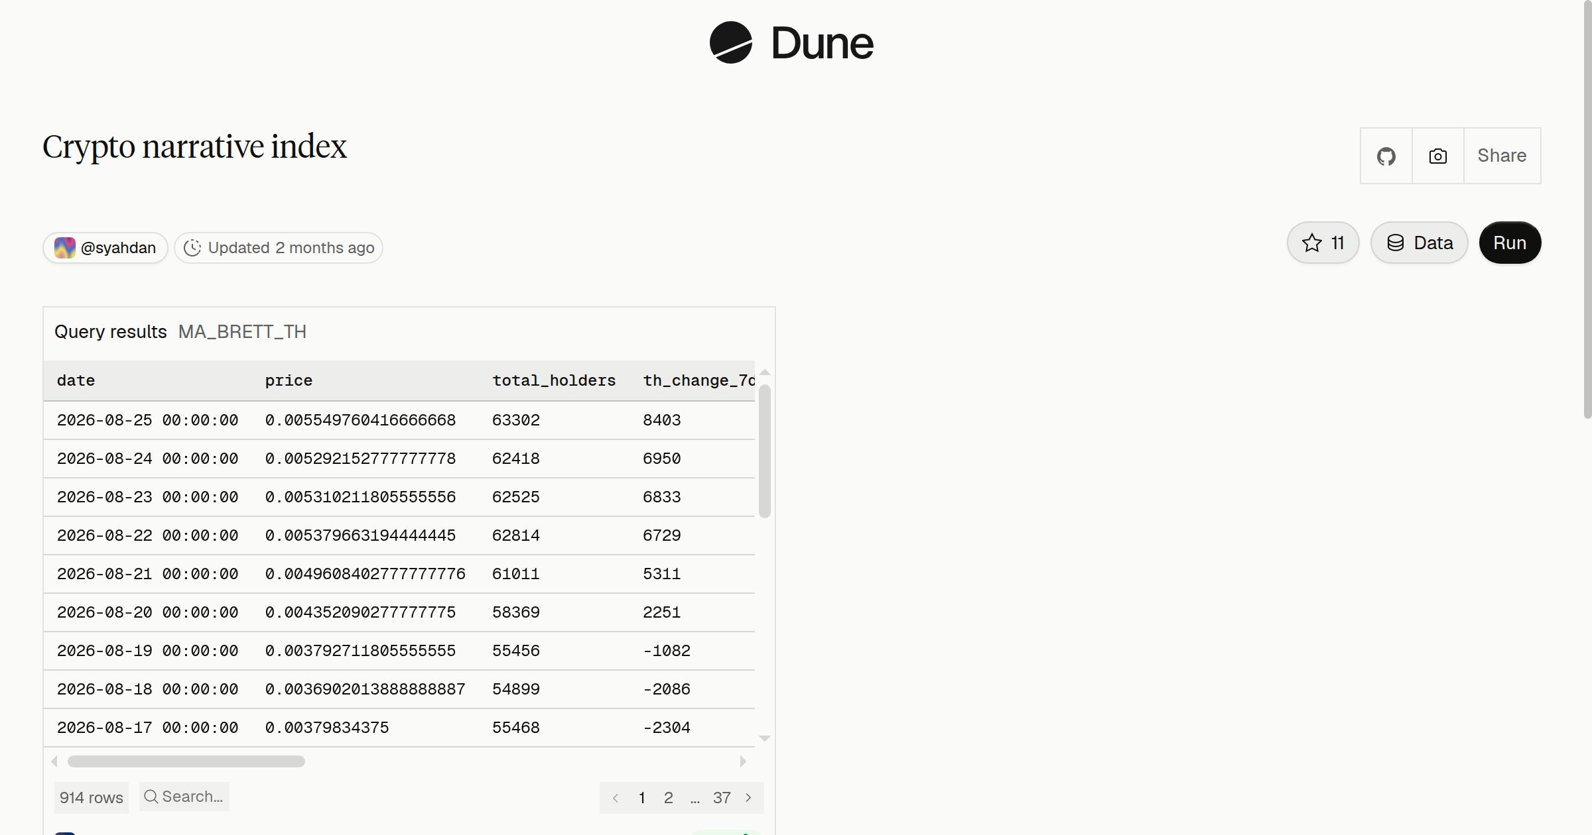Jump to page 37 in pagination
Screen dimensions: 1592x835
coord(722,798)
